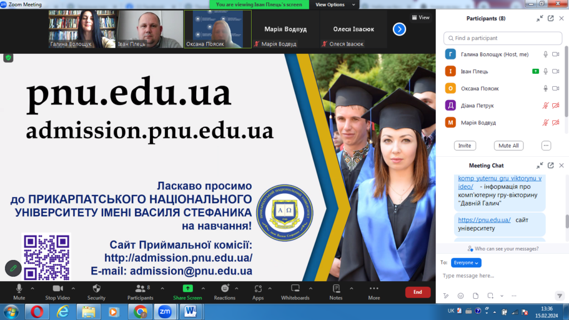
Task: Click the green Share Screen icon
Action: point(187,289)
